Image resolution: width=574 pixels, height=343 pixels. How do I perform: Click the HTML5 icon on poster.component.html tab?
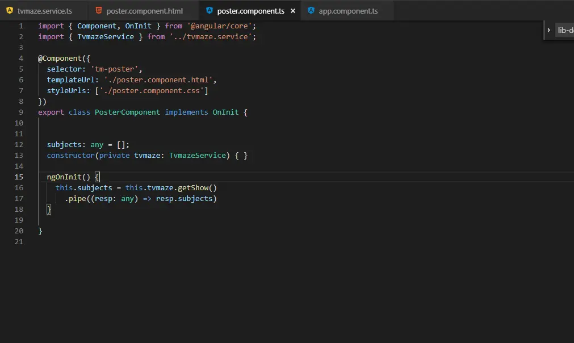point(98,11)
